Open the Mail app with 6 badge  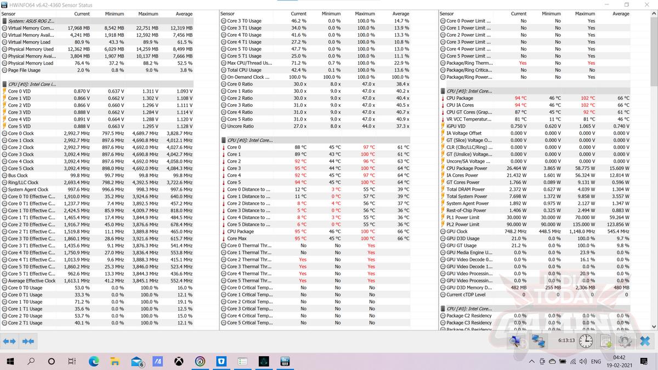[x=137, y=362]
